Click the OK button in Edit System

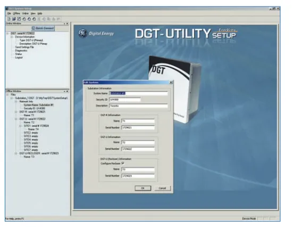click(x=142, y=188)
